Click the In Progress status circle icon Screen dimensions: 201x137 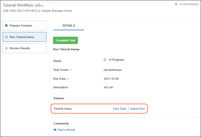point(105,60)
